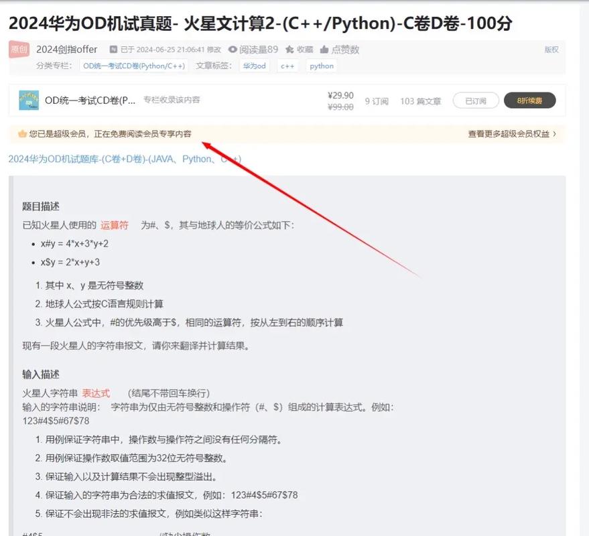Click the 题目描述 heading
Image resolution: width=589 pixels, height=536 pixels.
(41, 206)
